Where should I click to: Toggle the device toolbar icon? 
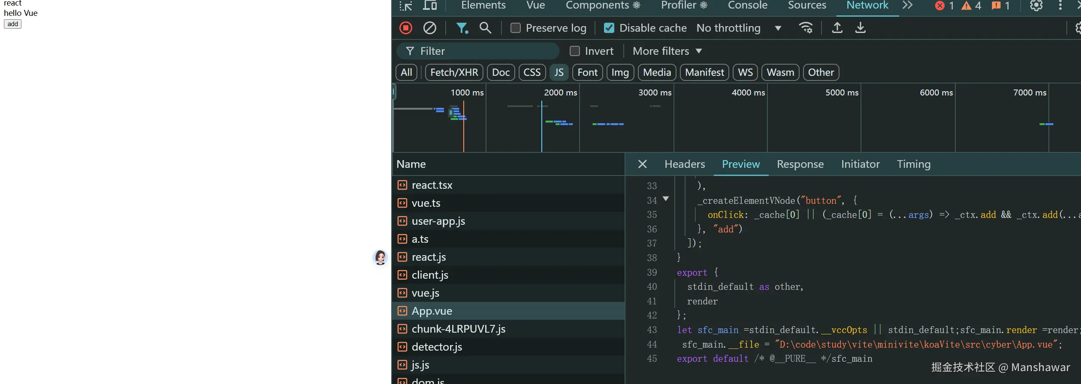430,6
